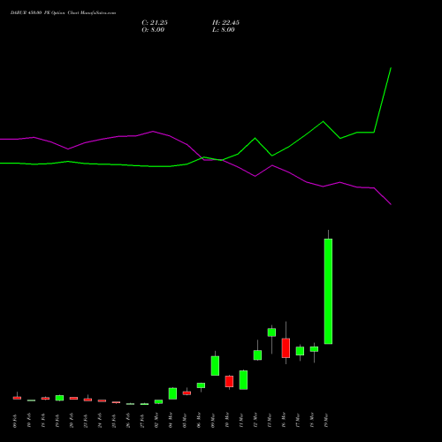
Task: Click the high value H: 22.45
Action: (x=225, y=23)
